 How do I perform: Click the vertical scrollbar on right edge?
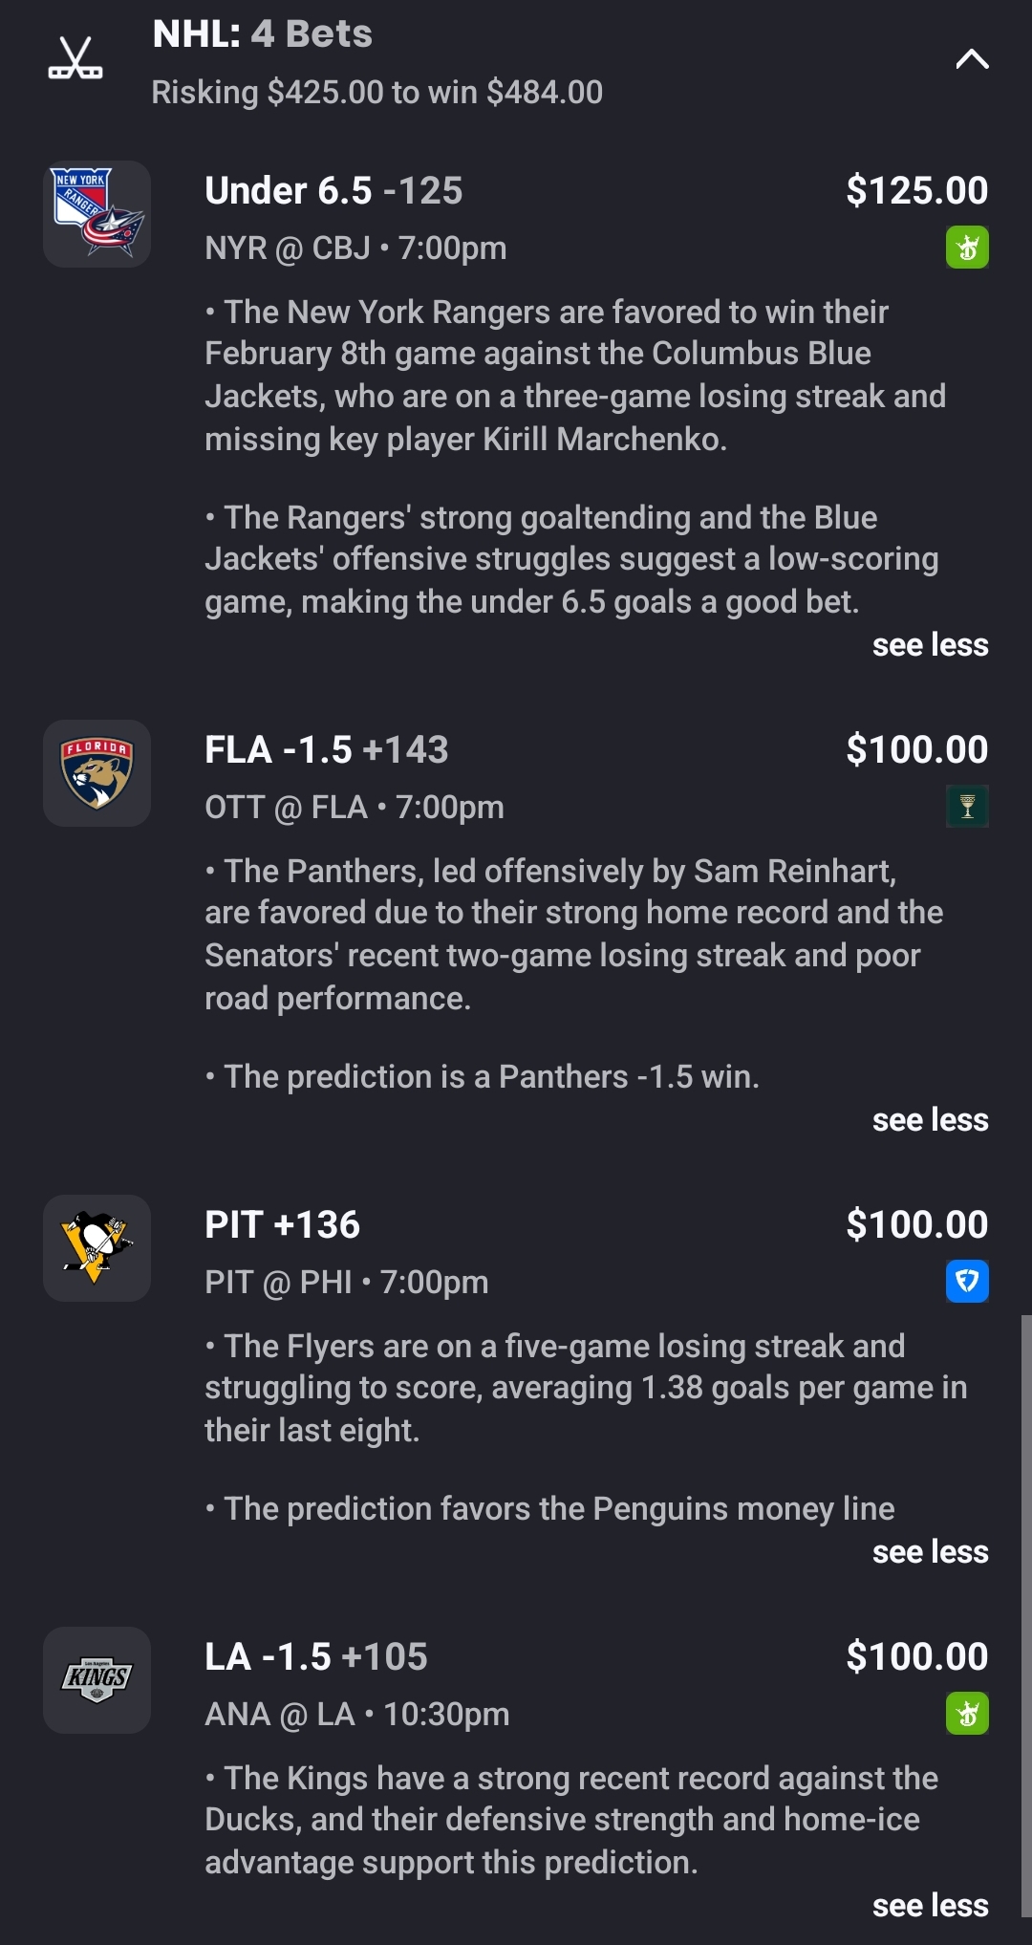(1026, 1615)
